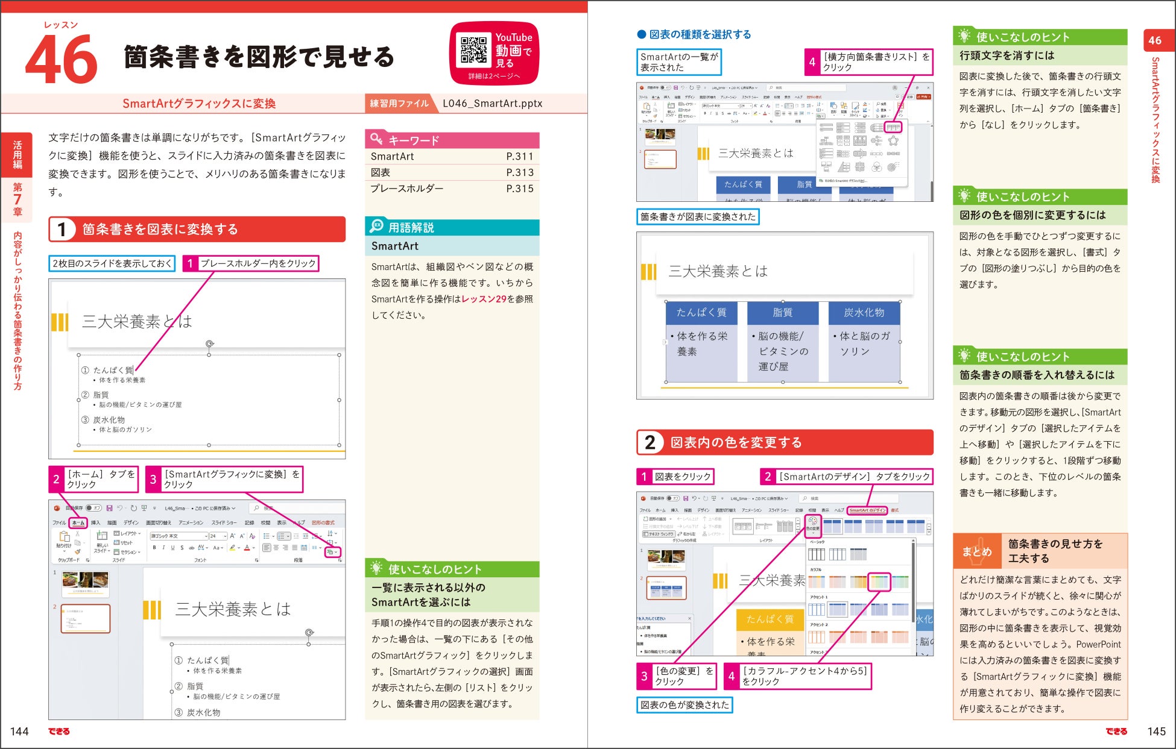This screenshot has height=749, width=1176.
Task: Choose the pyramid list SmartArt layout
Action: coord(843,167)
